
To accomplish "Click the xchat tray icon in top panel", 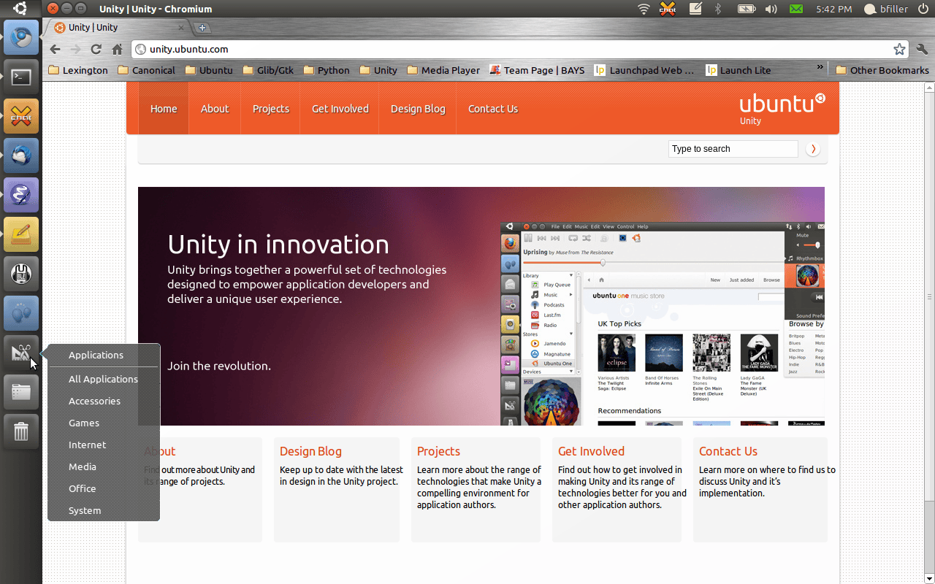I will click(x=668, y=9).
